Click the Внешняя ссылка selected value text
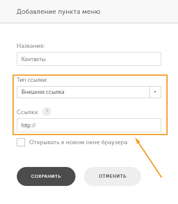 click(43, 92)
